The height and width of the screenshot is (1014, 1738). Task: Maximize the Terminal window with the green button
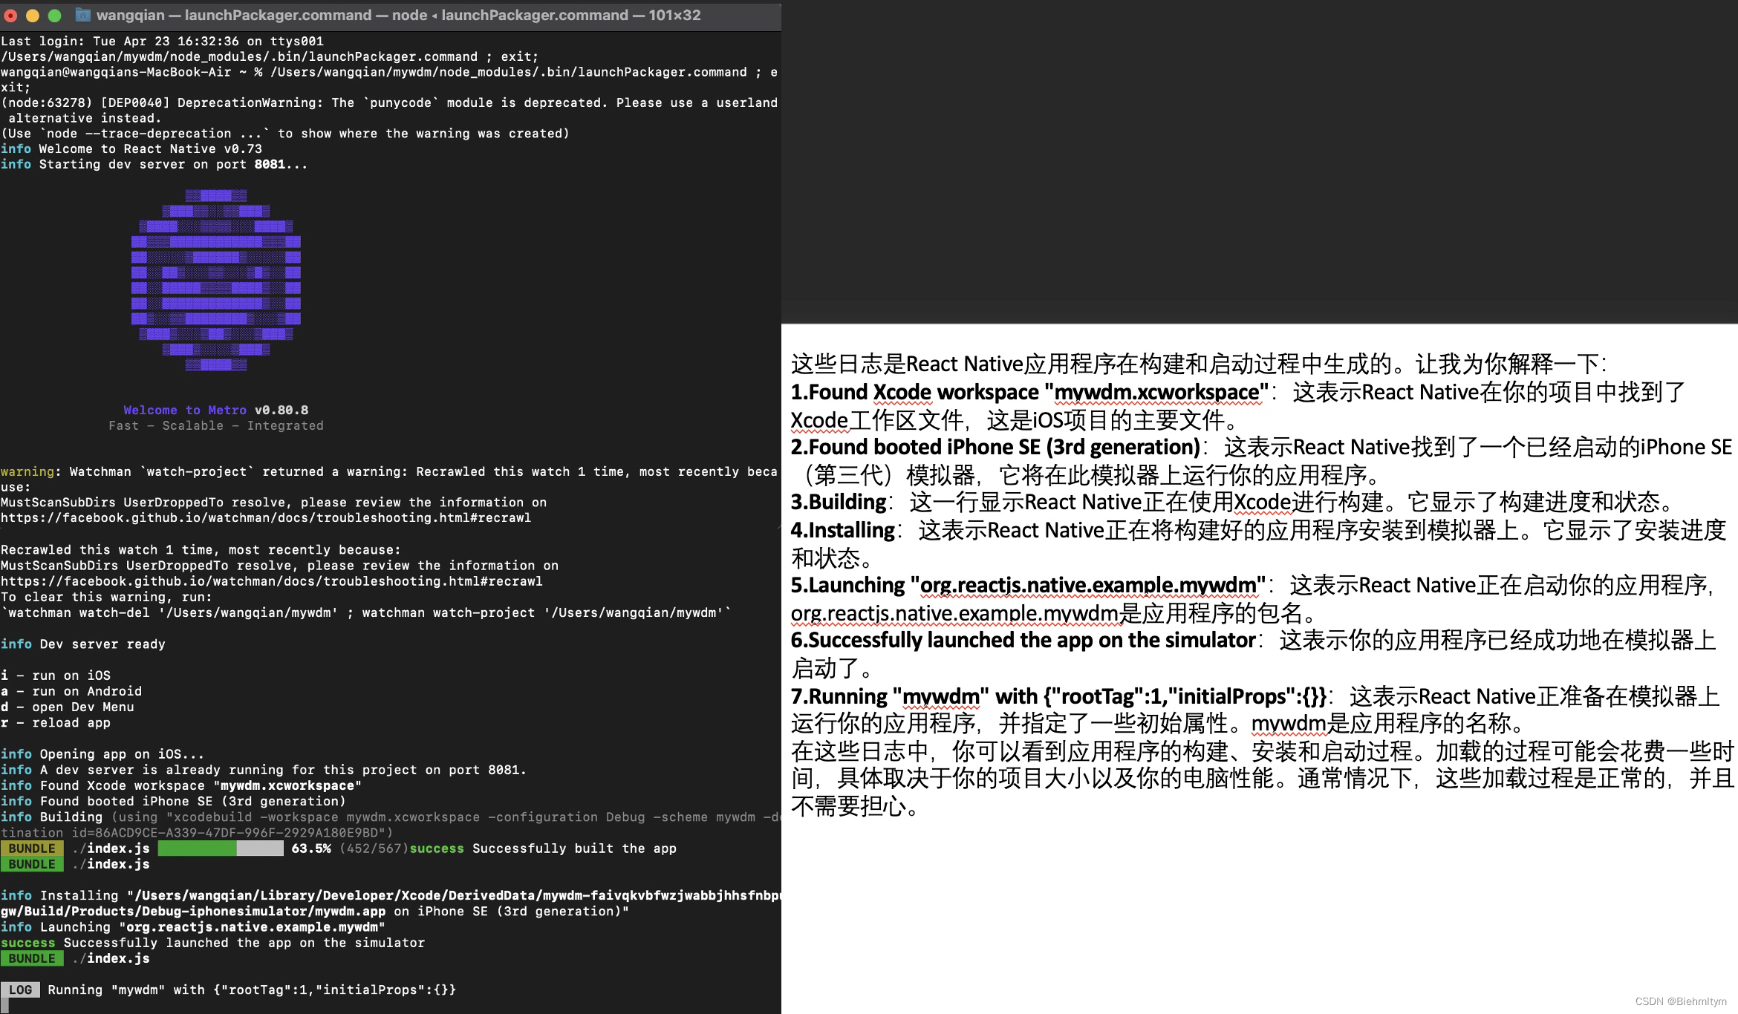pyautogui.click(x=54, y=15)
